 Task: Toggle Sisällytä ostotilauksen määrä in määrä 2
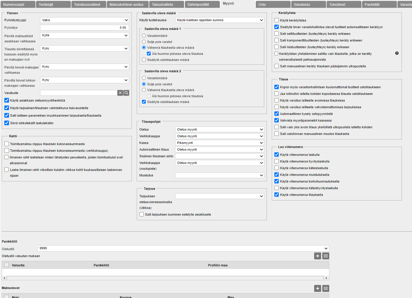144,102
